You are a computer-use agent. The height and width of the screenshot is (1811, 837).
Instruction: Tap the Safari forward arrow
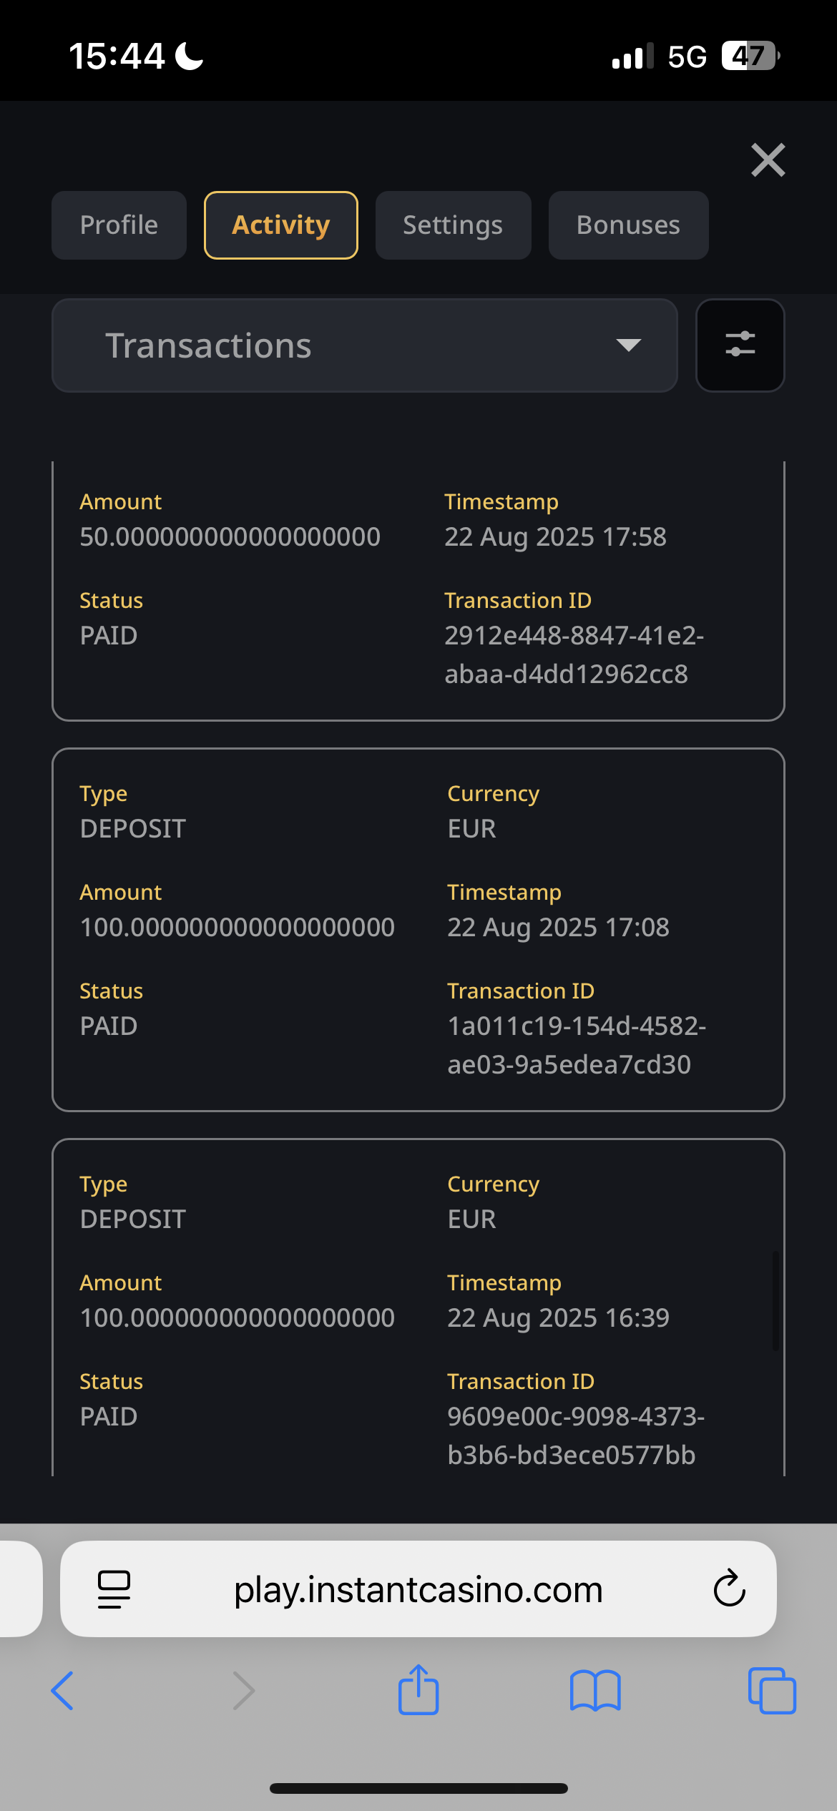(x=244, y=1691)
